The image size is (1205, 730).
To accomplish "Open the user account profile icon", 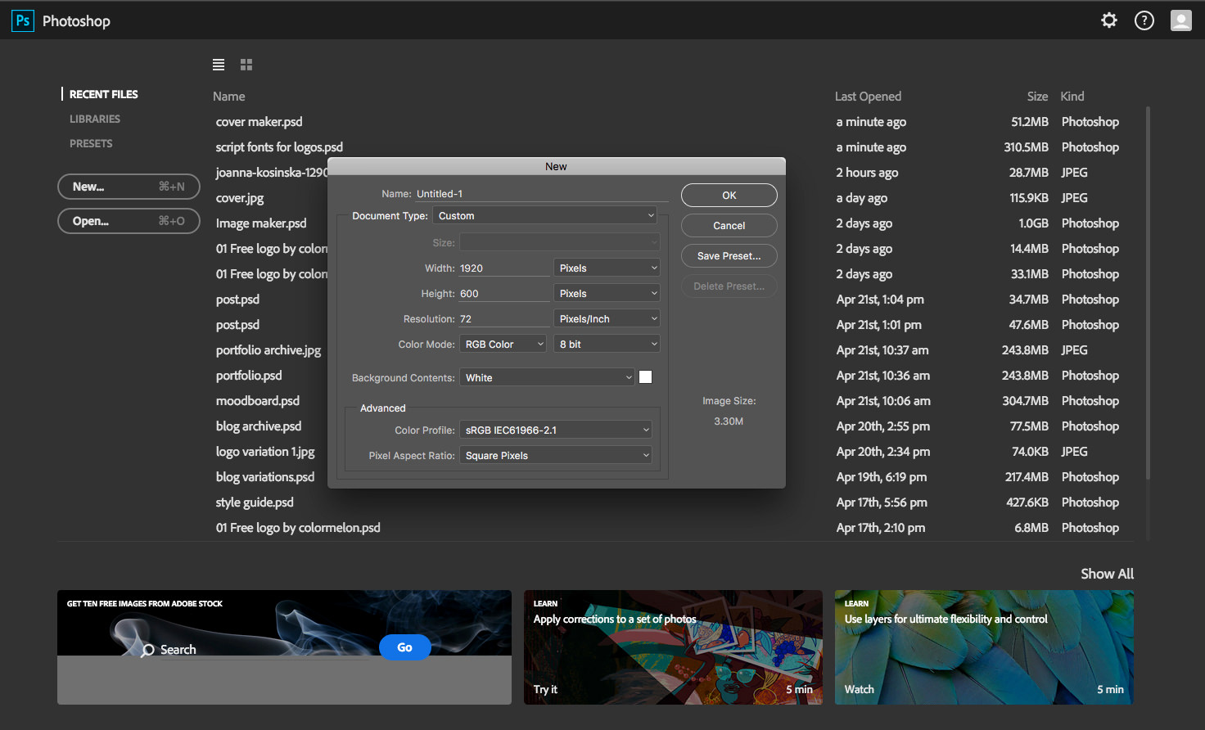I will 1181,20.
